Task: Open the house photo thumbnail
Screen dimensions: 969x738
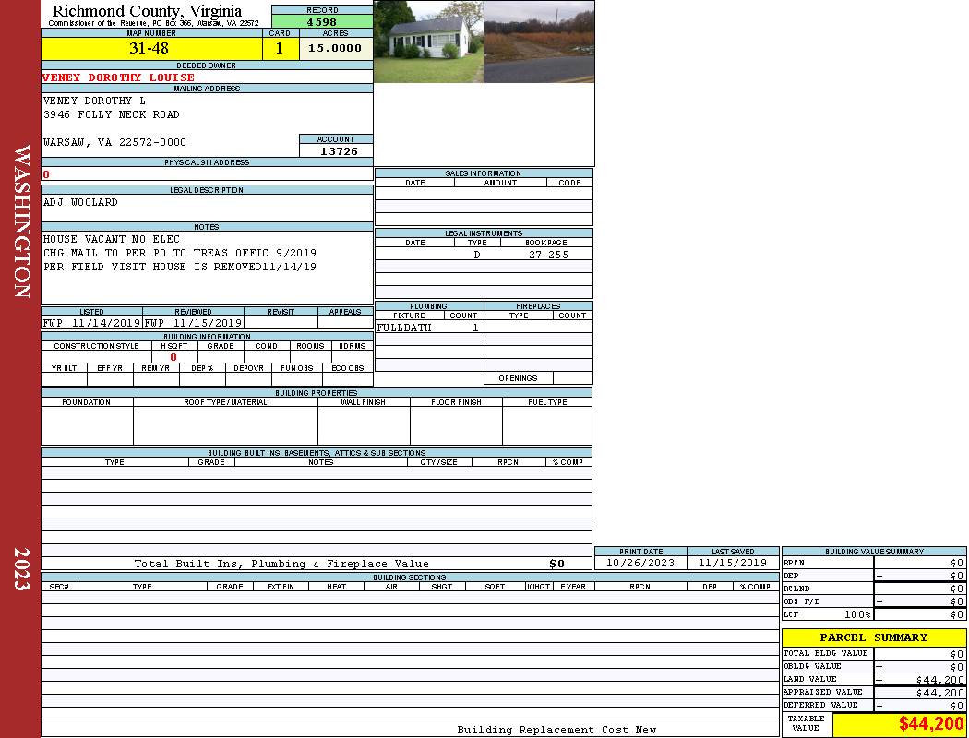Action: (x=428, y=42)
